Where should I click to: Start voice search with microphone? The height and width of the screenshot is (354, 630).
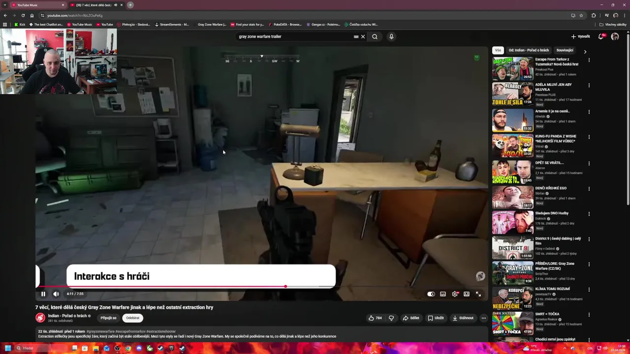pos(391,36)
